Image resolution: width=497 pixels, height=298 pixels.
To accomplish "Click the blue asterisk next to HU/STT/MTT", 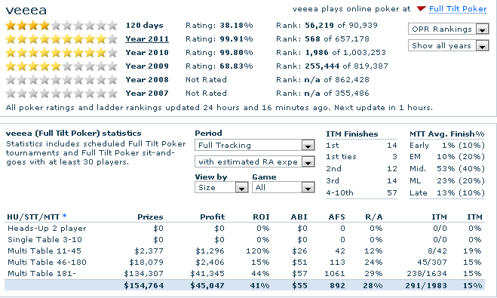I will 65,216.
